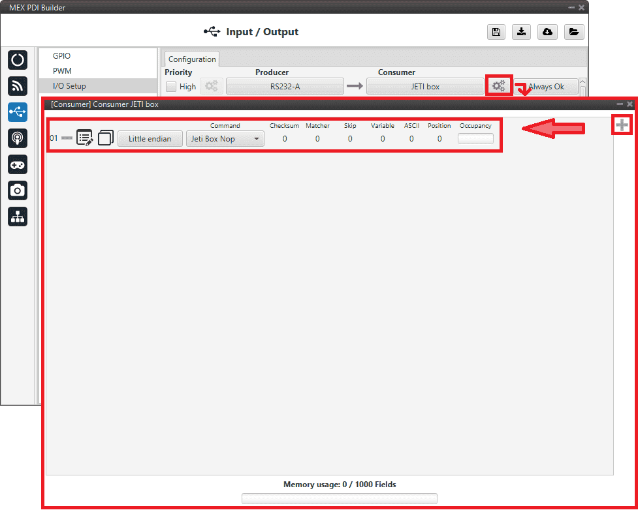The image size is (638, 510).
Task: Click the Position value 0
Action: [x=439, y=138]
